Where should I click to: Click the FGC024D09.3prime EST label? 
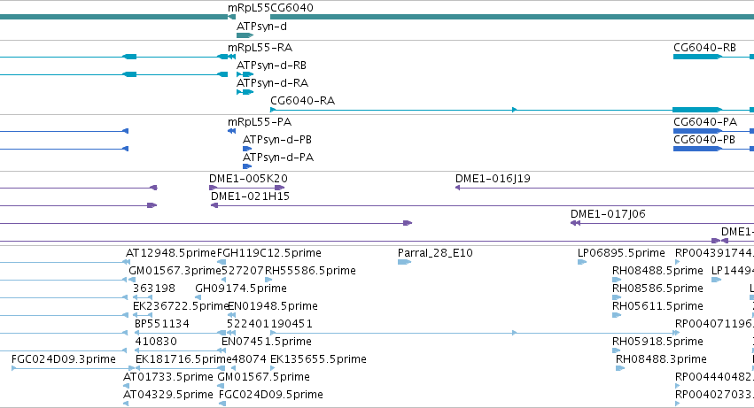(x=64, y=360)
